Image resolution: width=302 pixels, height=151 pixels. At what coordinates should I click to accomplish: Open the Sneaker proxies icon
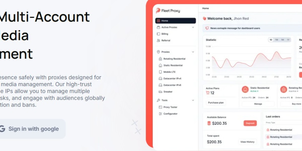coord(160,92)
